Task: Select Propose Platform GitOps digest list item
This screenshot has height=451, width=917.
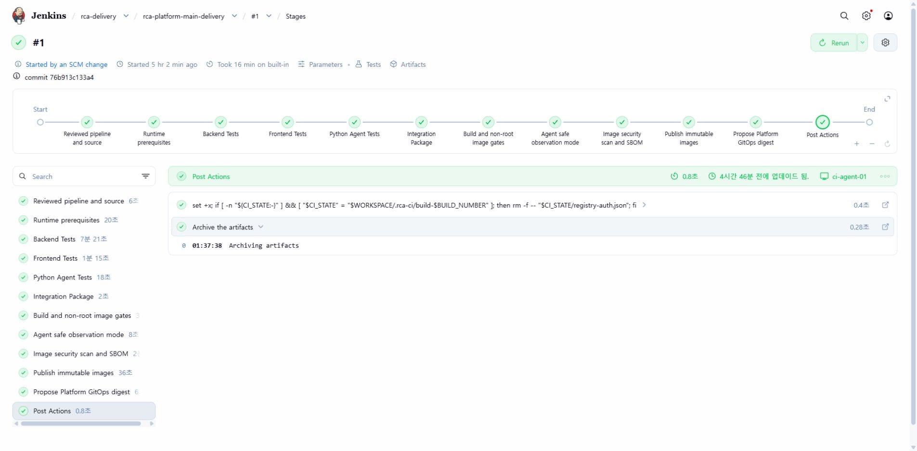Action: tap(84, 392)
